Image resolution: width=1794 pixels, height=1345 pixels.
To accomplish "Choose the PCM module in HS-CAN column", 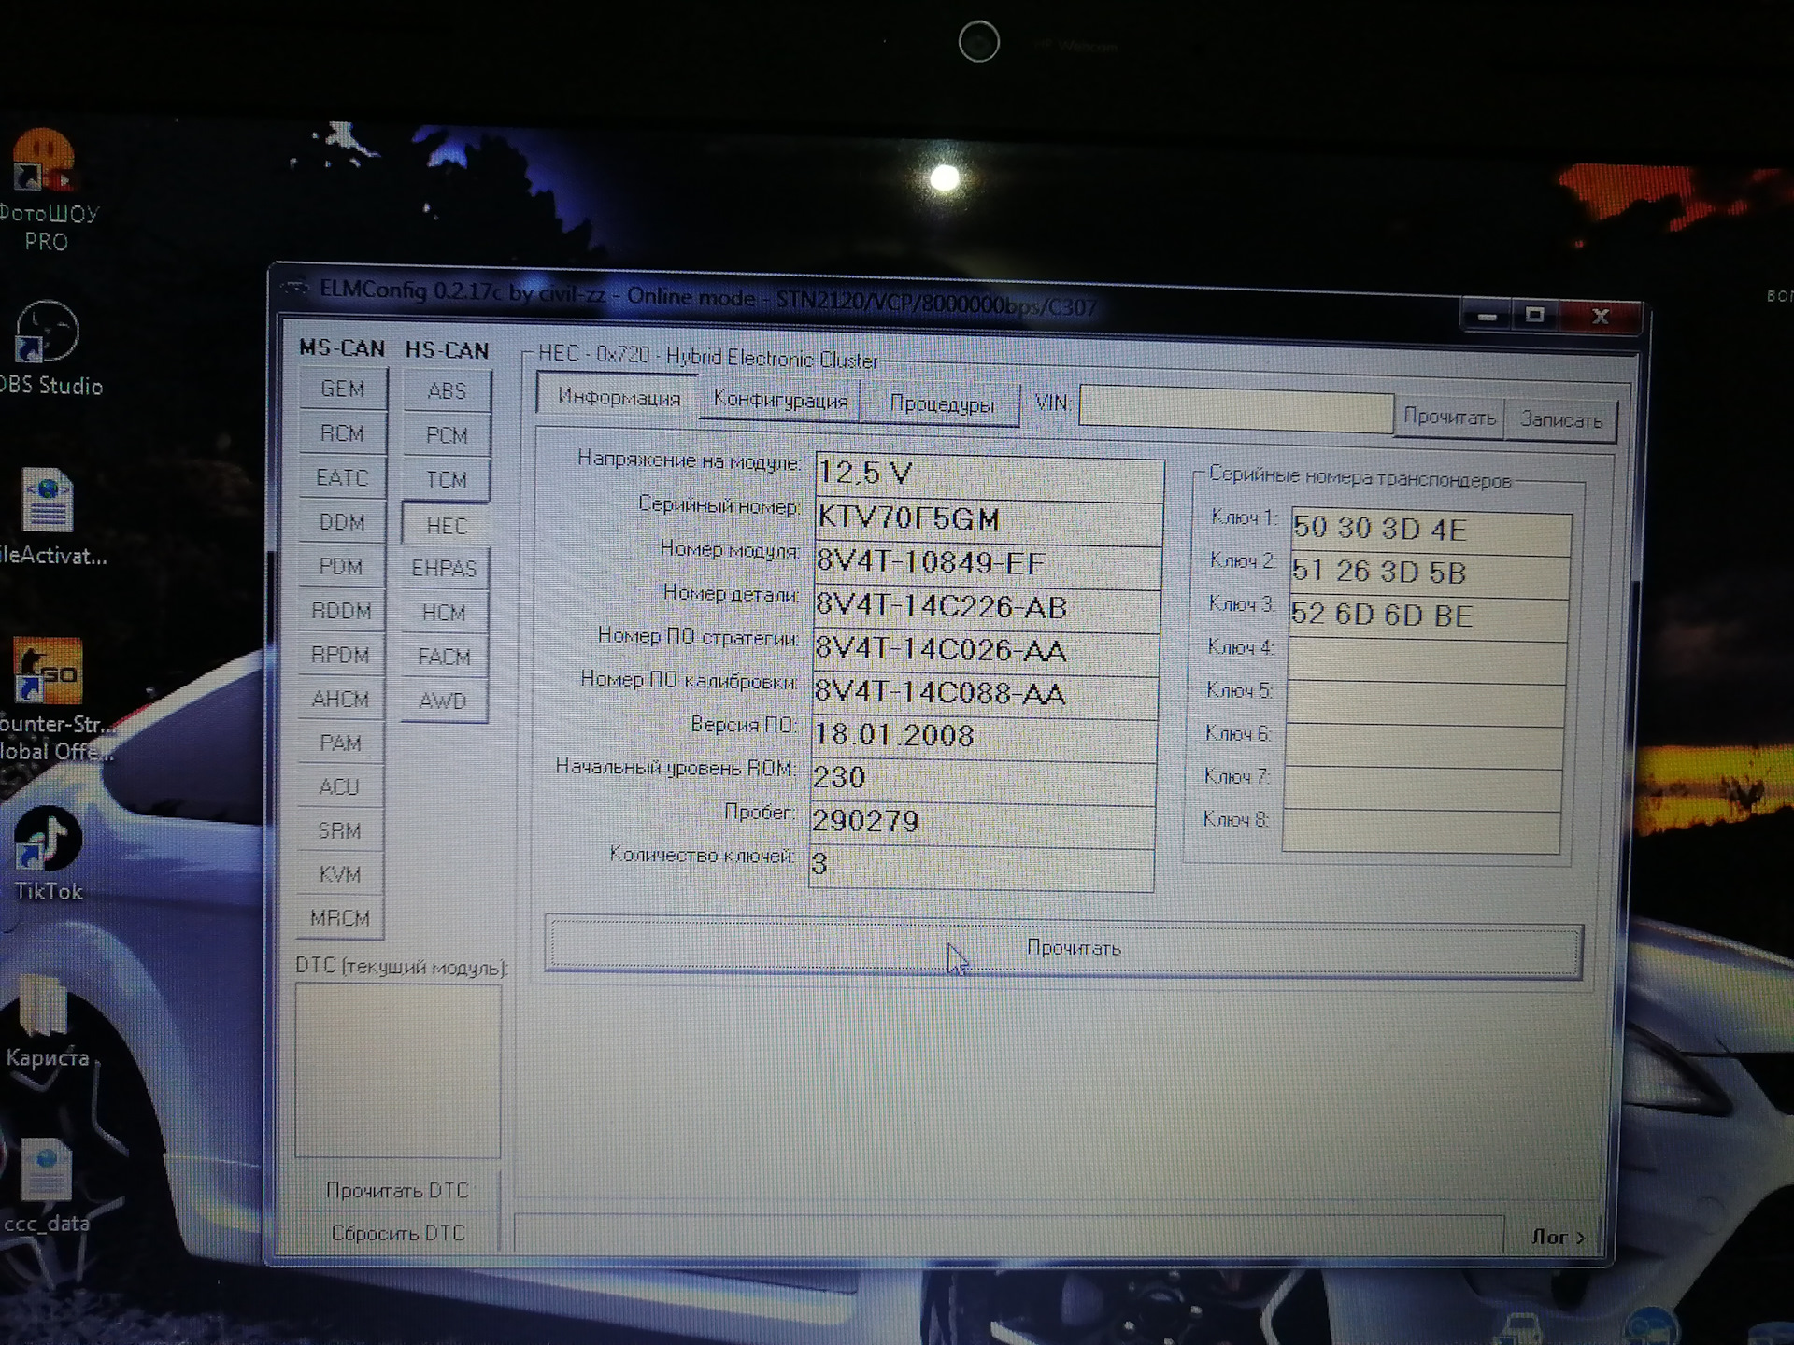I will (447, 435).
